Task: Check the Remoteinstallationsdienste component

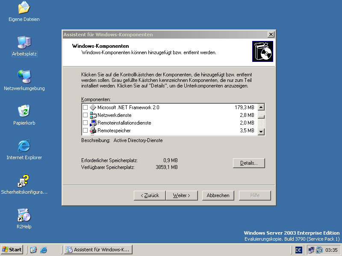Action: [x=85, y=122]
